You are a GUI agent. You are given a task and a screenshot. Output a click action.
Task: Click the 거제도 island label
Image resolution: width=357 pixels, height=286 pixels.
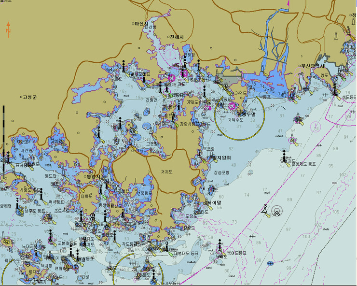[x=170, y=172]
